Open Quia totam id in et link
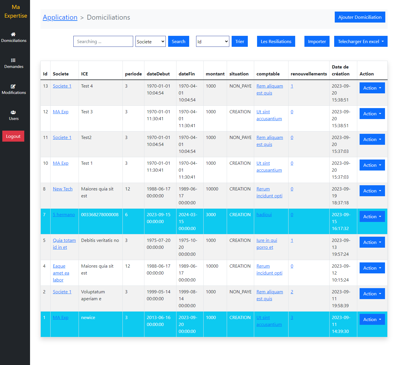The image size is (398, 365). coord(64,244)
